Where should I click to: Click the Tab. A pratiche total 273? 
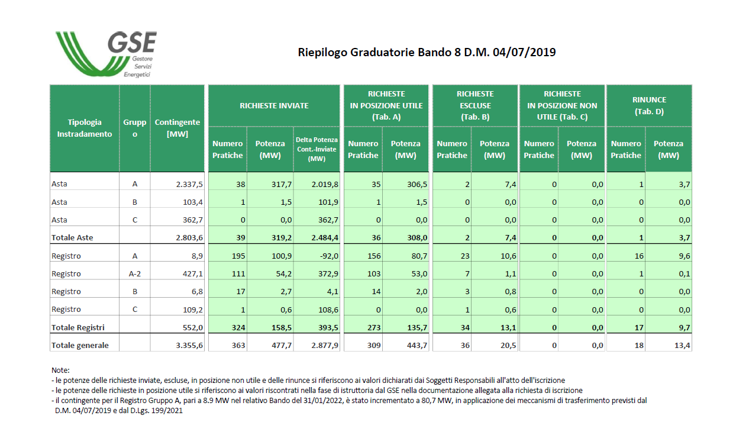(374, 327)
